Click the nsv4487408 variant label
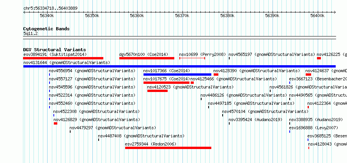 [x=141, y=136]
